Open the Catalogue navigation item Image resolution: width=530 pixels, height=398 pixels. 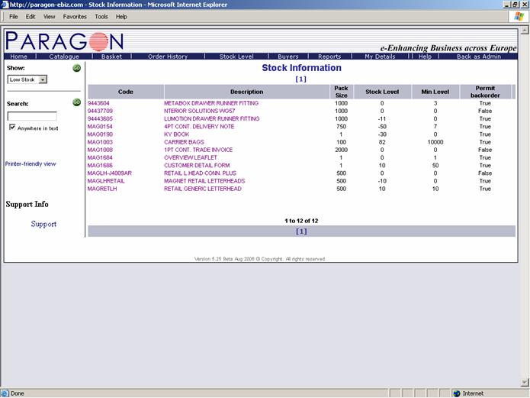pyautogui.click(x=64, y=57)
